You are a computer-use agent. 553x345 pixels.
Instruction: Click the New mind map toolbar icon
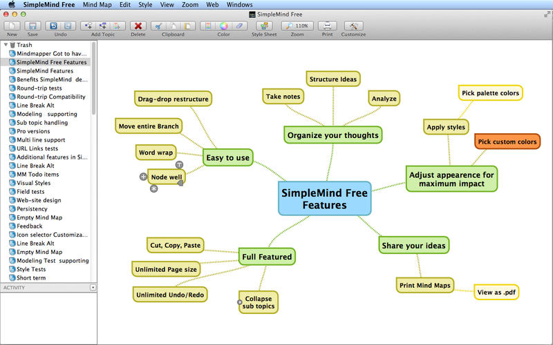pyautogui.click(x=12, y=26)
